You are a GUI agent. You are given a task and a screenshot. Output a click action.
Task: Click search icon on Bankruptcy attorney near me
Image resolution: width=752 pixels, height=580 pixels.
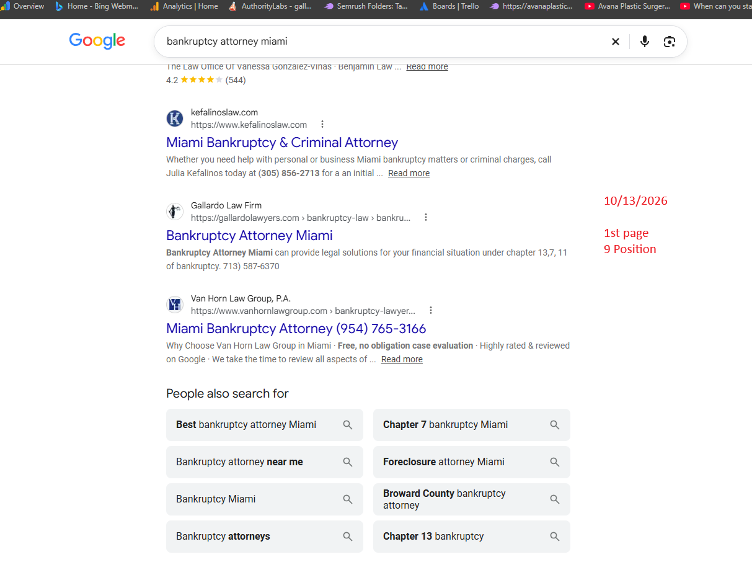348,462
